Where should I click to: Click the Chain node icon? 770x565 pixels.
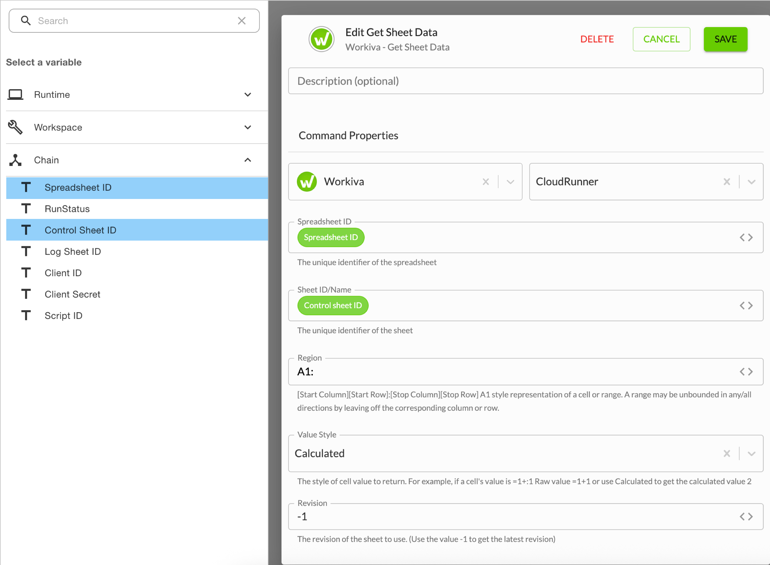(x=15, y=160)
